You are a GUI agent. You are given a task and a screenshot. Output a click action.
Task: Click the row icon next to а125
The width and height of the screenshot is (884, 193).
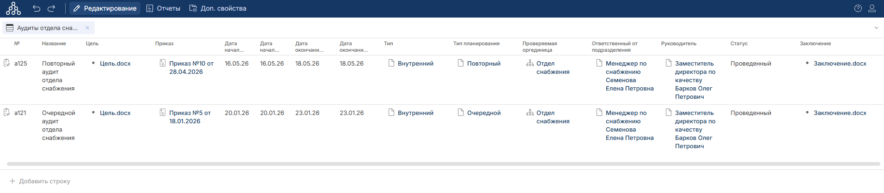pos(7,63)
